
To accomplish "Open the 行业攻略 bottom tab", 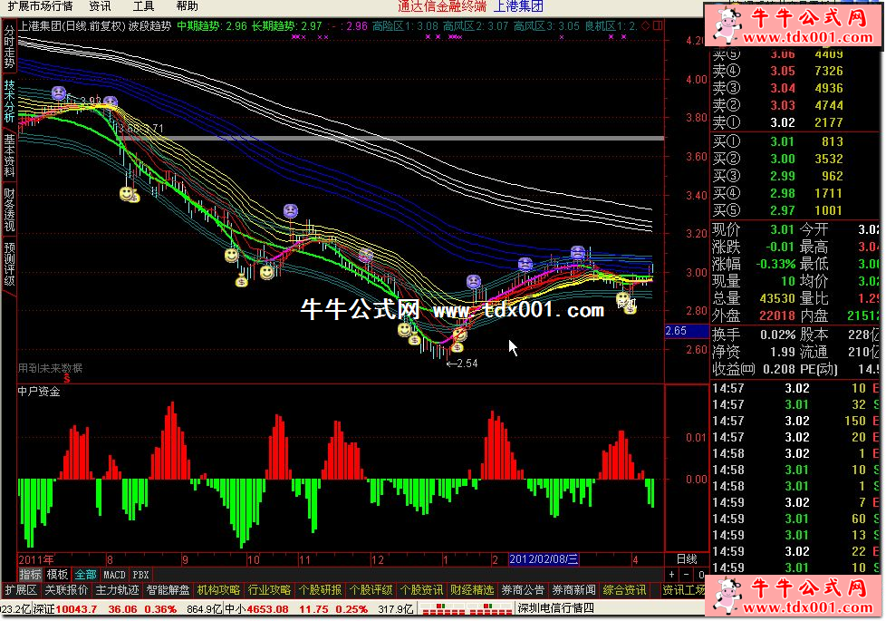I will [x=269, y=590].
